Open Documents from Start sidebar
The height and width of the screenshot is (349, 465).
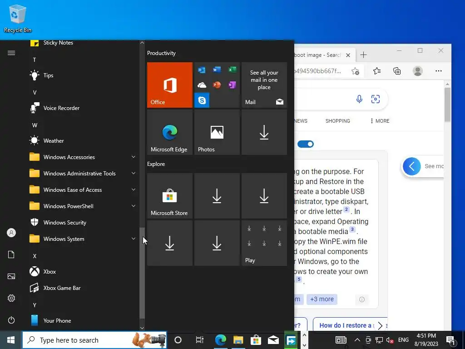(x=11, y=254)
